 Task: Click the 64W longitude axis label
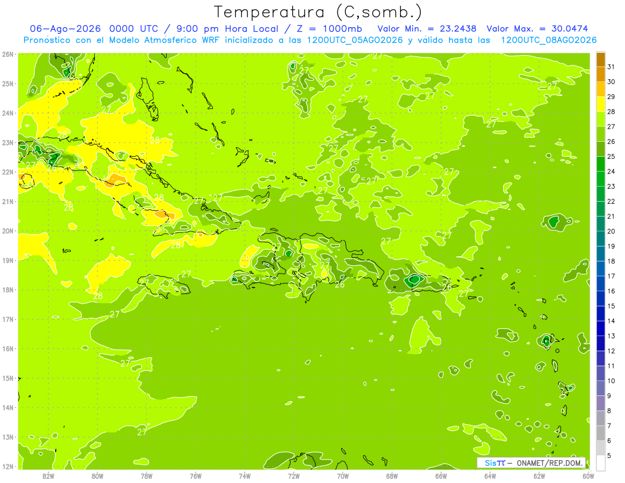point(490,476)
